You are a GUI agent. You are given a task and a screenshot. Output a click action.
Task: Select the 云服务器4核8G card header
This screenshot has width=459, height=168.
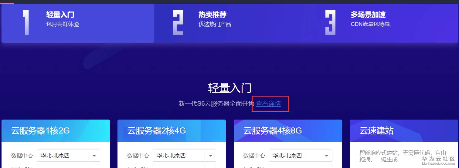(x=288, y=131)
